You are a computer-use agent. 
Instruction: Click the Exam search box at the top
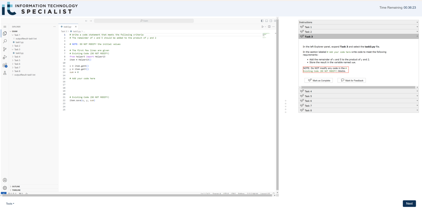(144, 21)
